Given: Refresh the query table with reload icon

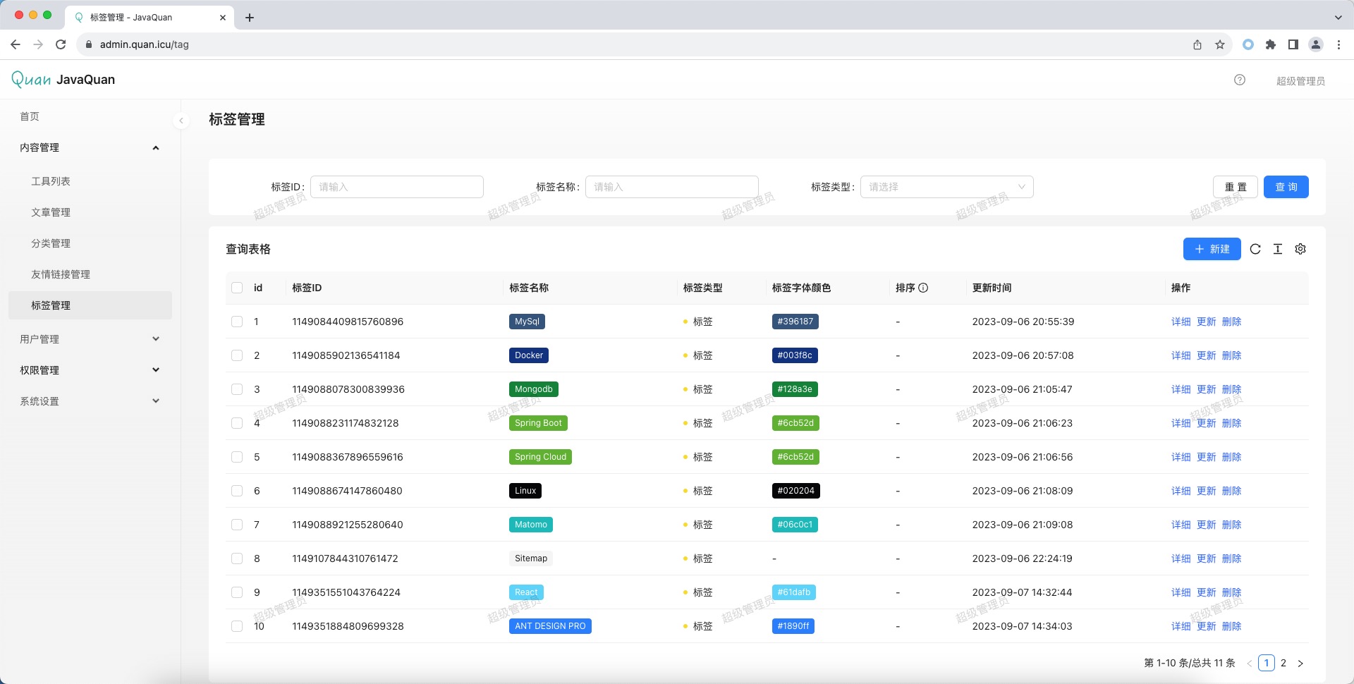Looking at the screenshot, I should tap(1255, 249).
